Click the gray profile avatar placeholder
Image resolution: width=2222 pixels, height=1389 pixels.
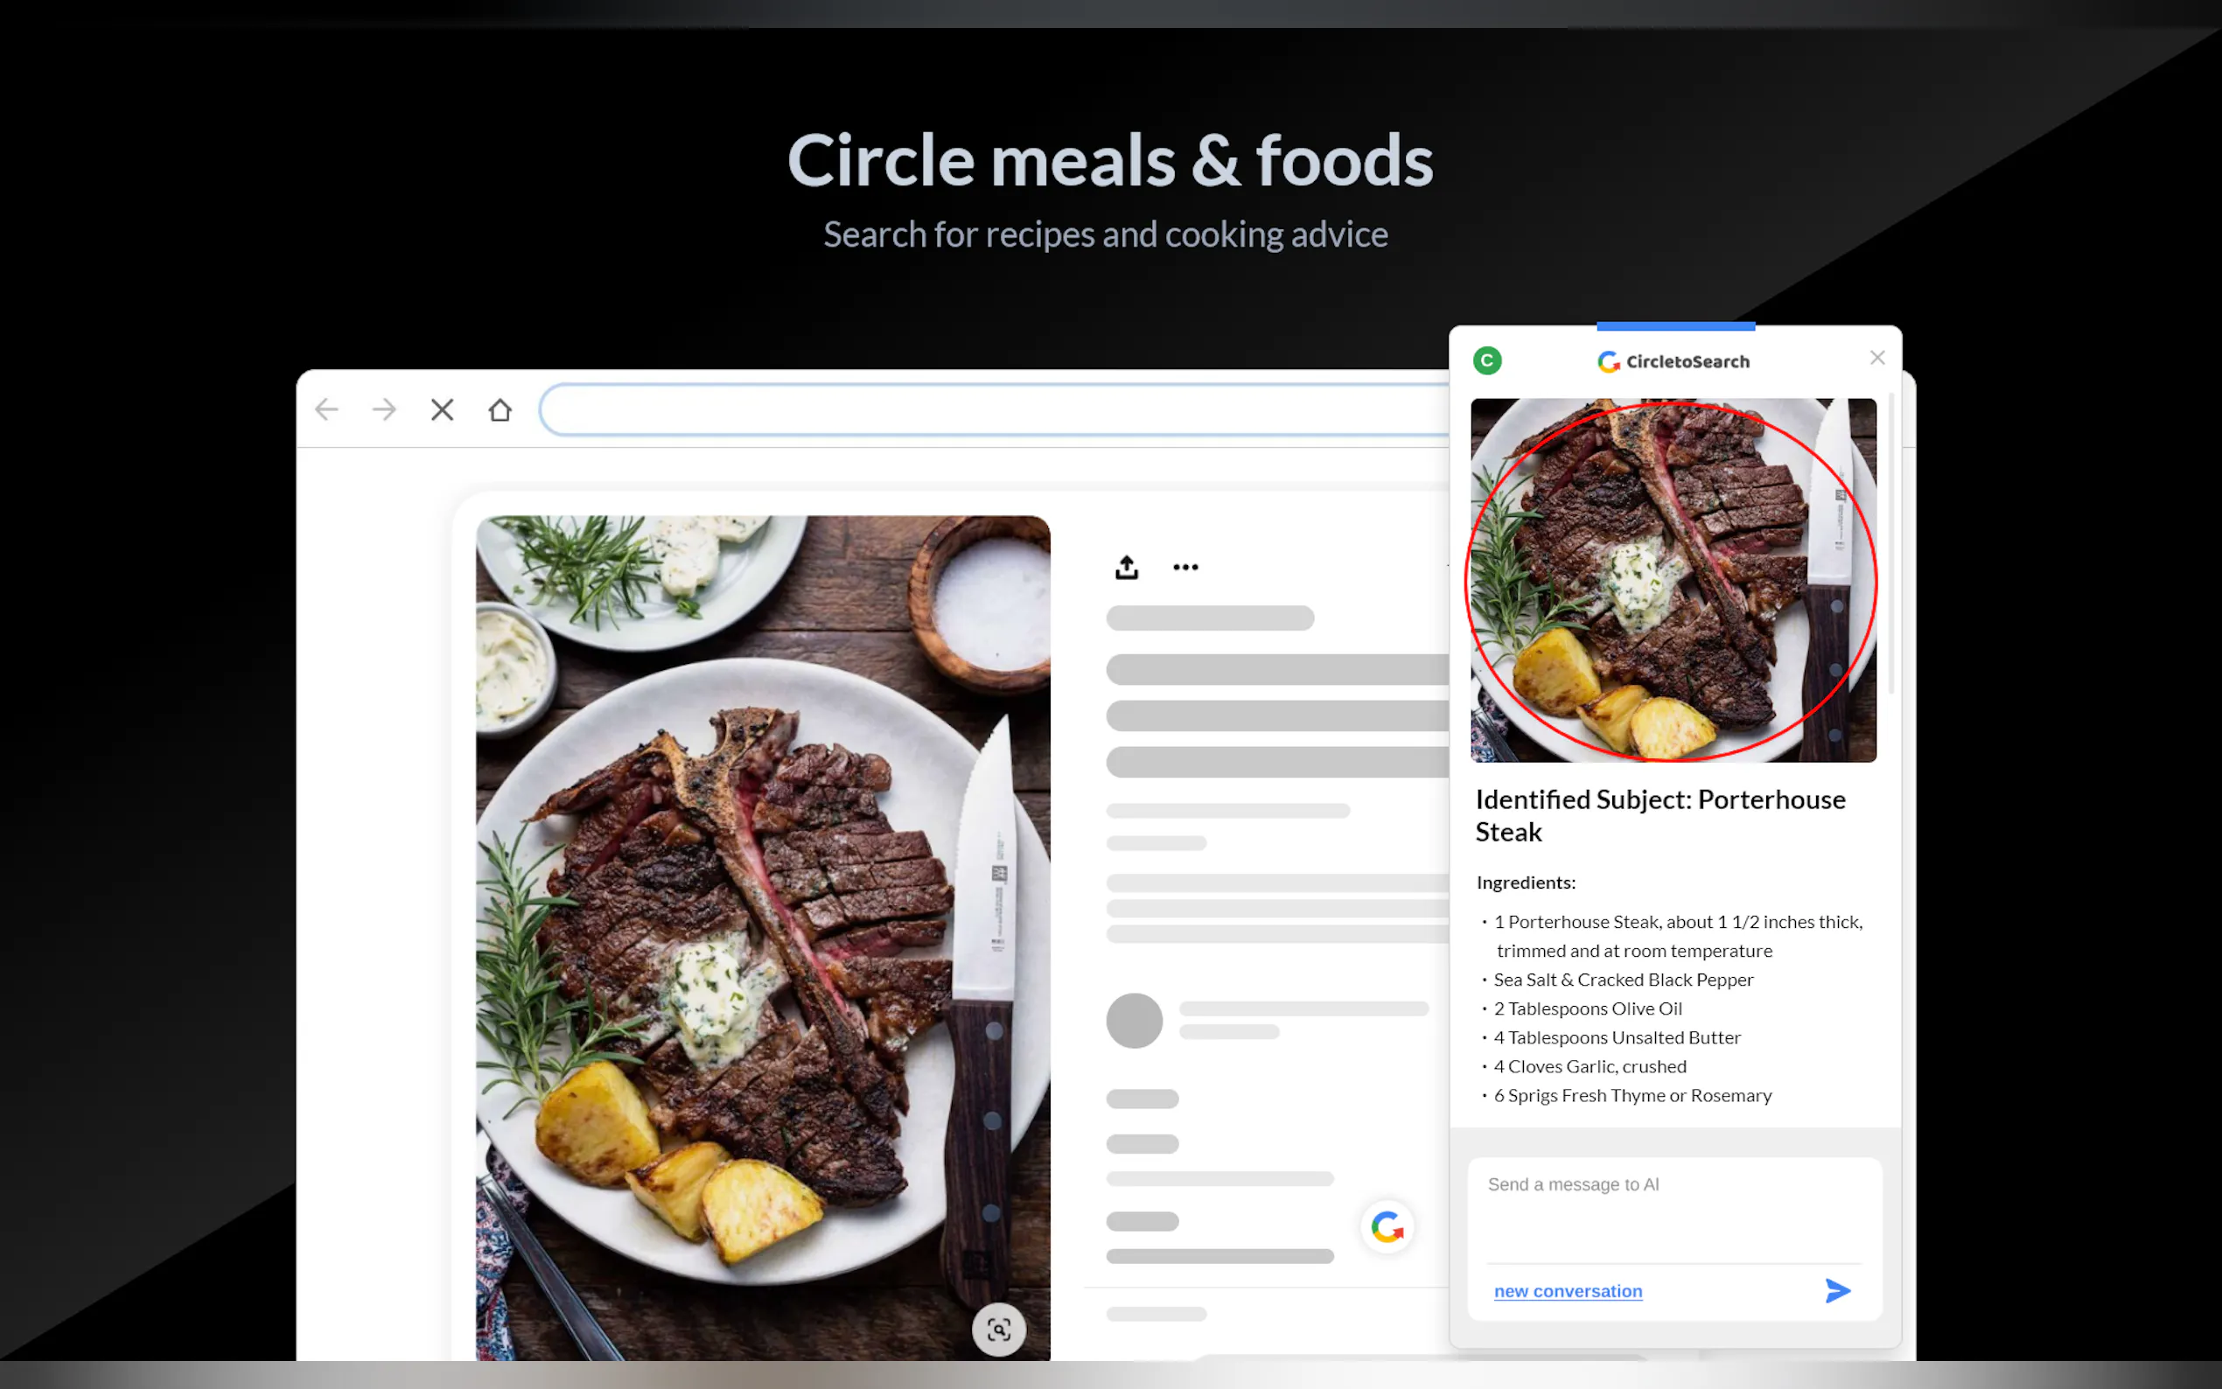coord(1134,1020)
